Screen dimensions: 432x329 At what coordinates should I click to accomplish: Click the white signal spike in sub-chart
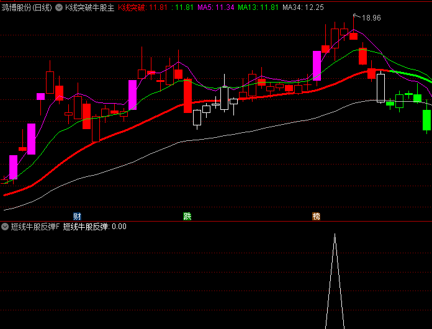pyautogui.click(x=335, y=281)
